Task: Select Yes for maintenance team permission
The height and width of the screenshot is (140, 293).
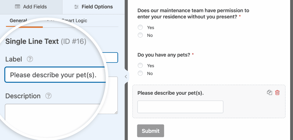Action: pos(140,27)
